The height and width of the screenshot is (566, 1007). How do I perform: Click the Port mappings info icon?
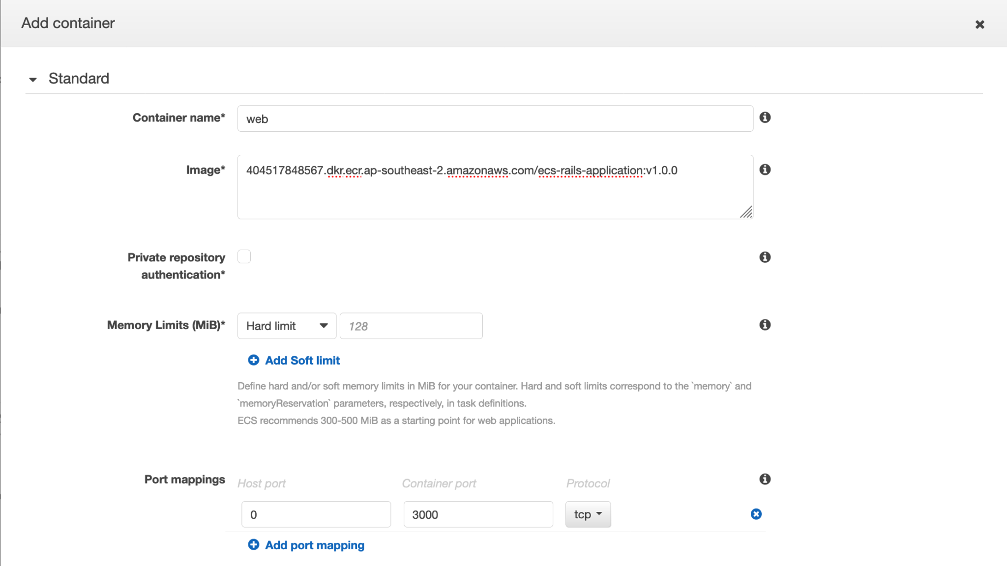[765, 479]
